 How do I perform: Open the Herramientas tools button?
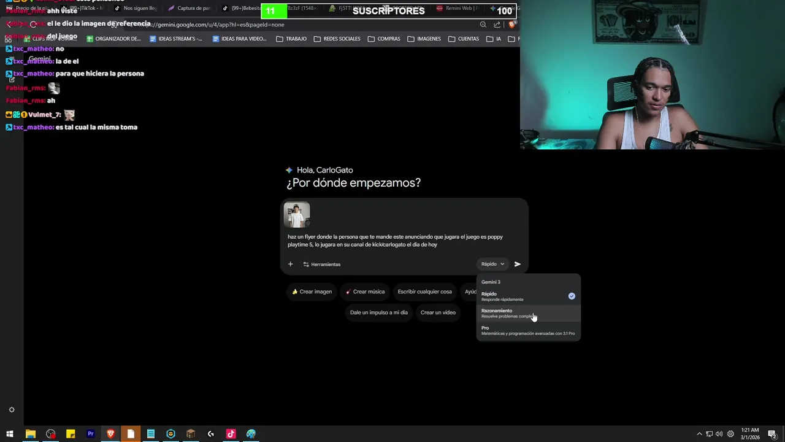(x=322, y=265)
